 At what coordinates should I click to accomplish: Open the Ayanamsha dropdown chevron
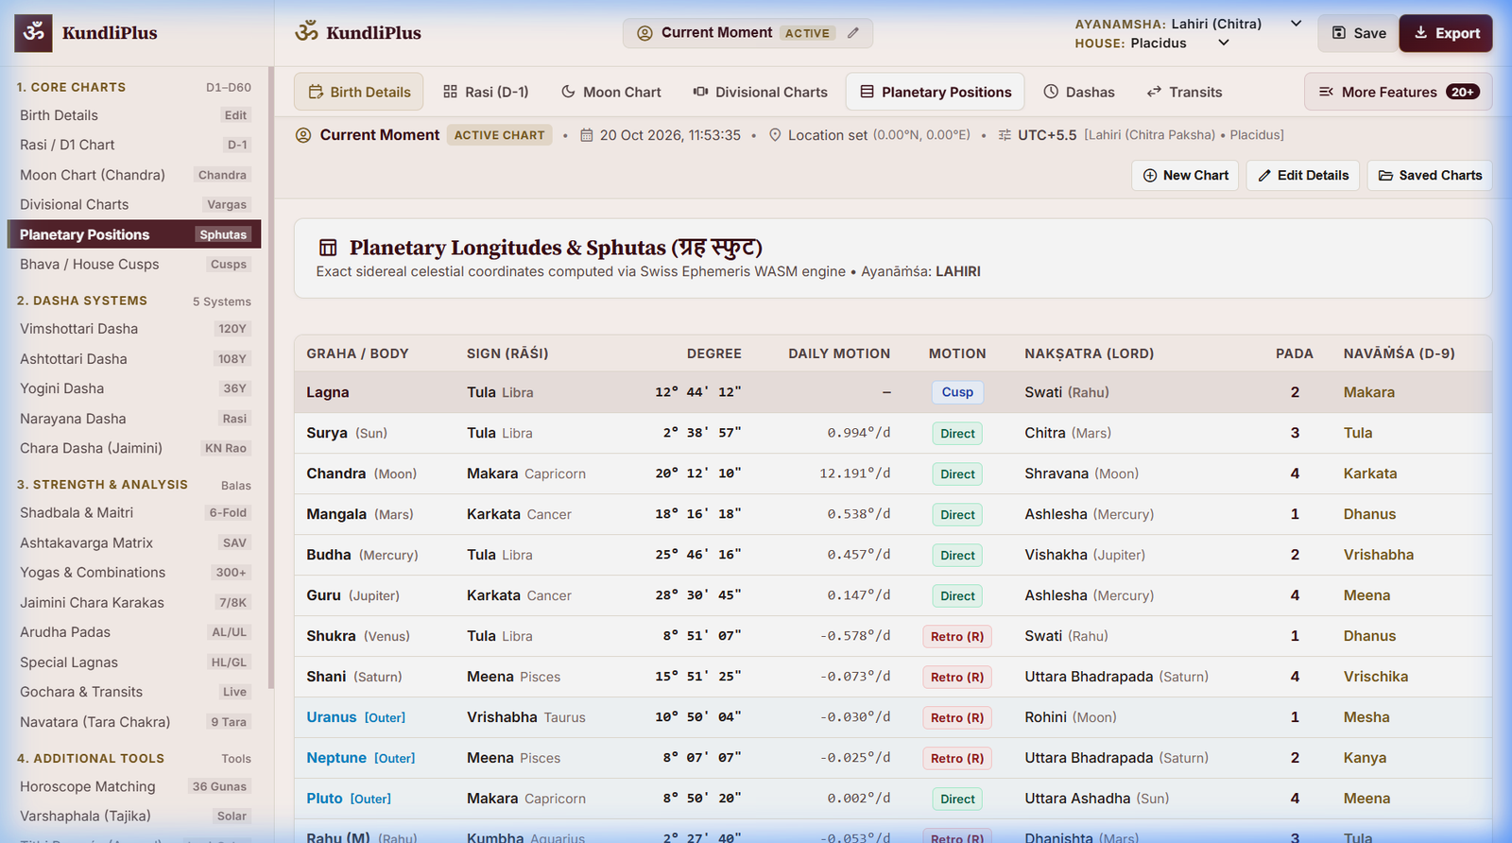coord(1297,24)
